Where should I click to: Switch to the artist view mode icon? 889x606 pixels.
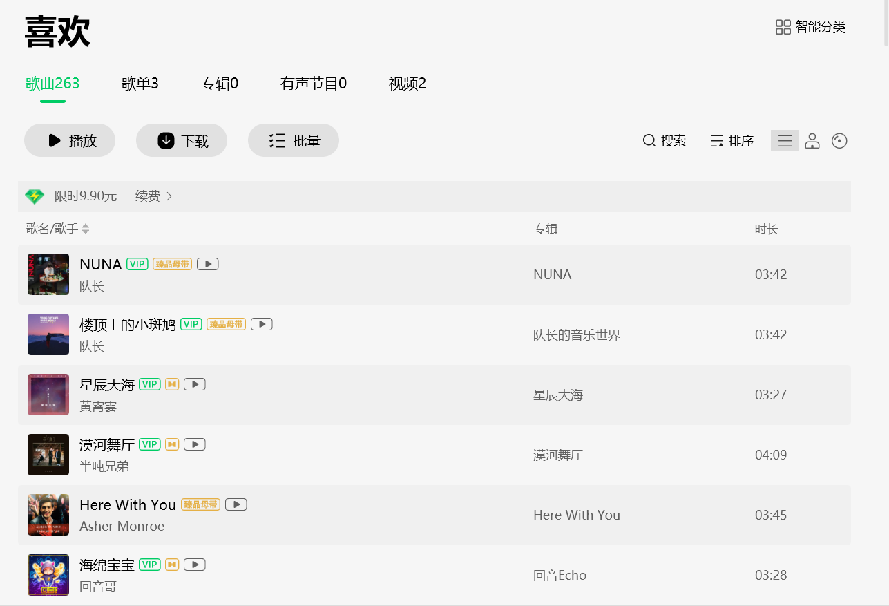point(812,141)
